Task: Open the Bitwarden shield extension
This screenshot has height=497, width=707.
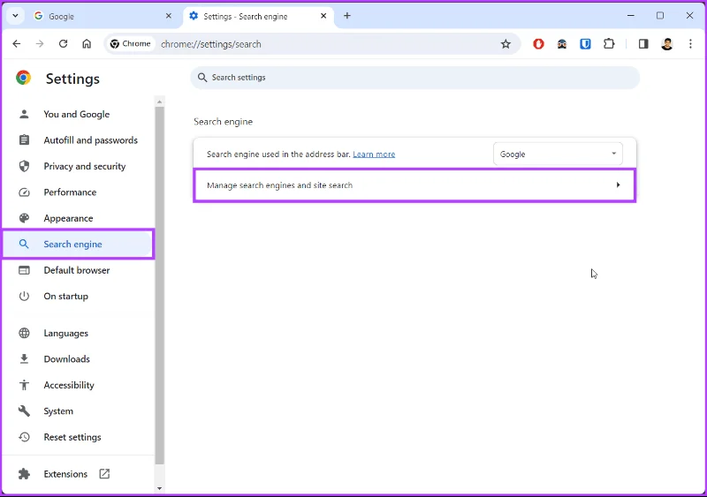Action: click(585, 44)
